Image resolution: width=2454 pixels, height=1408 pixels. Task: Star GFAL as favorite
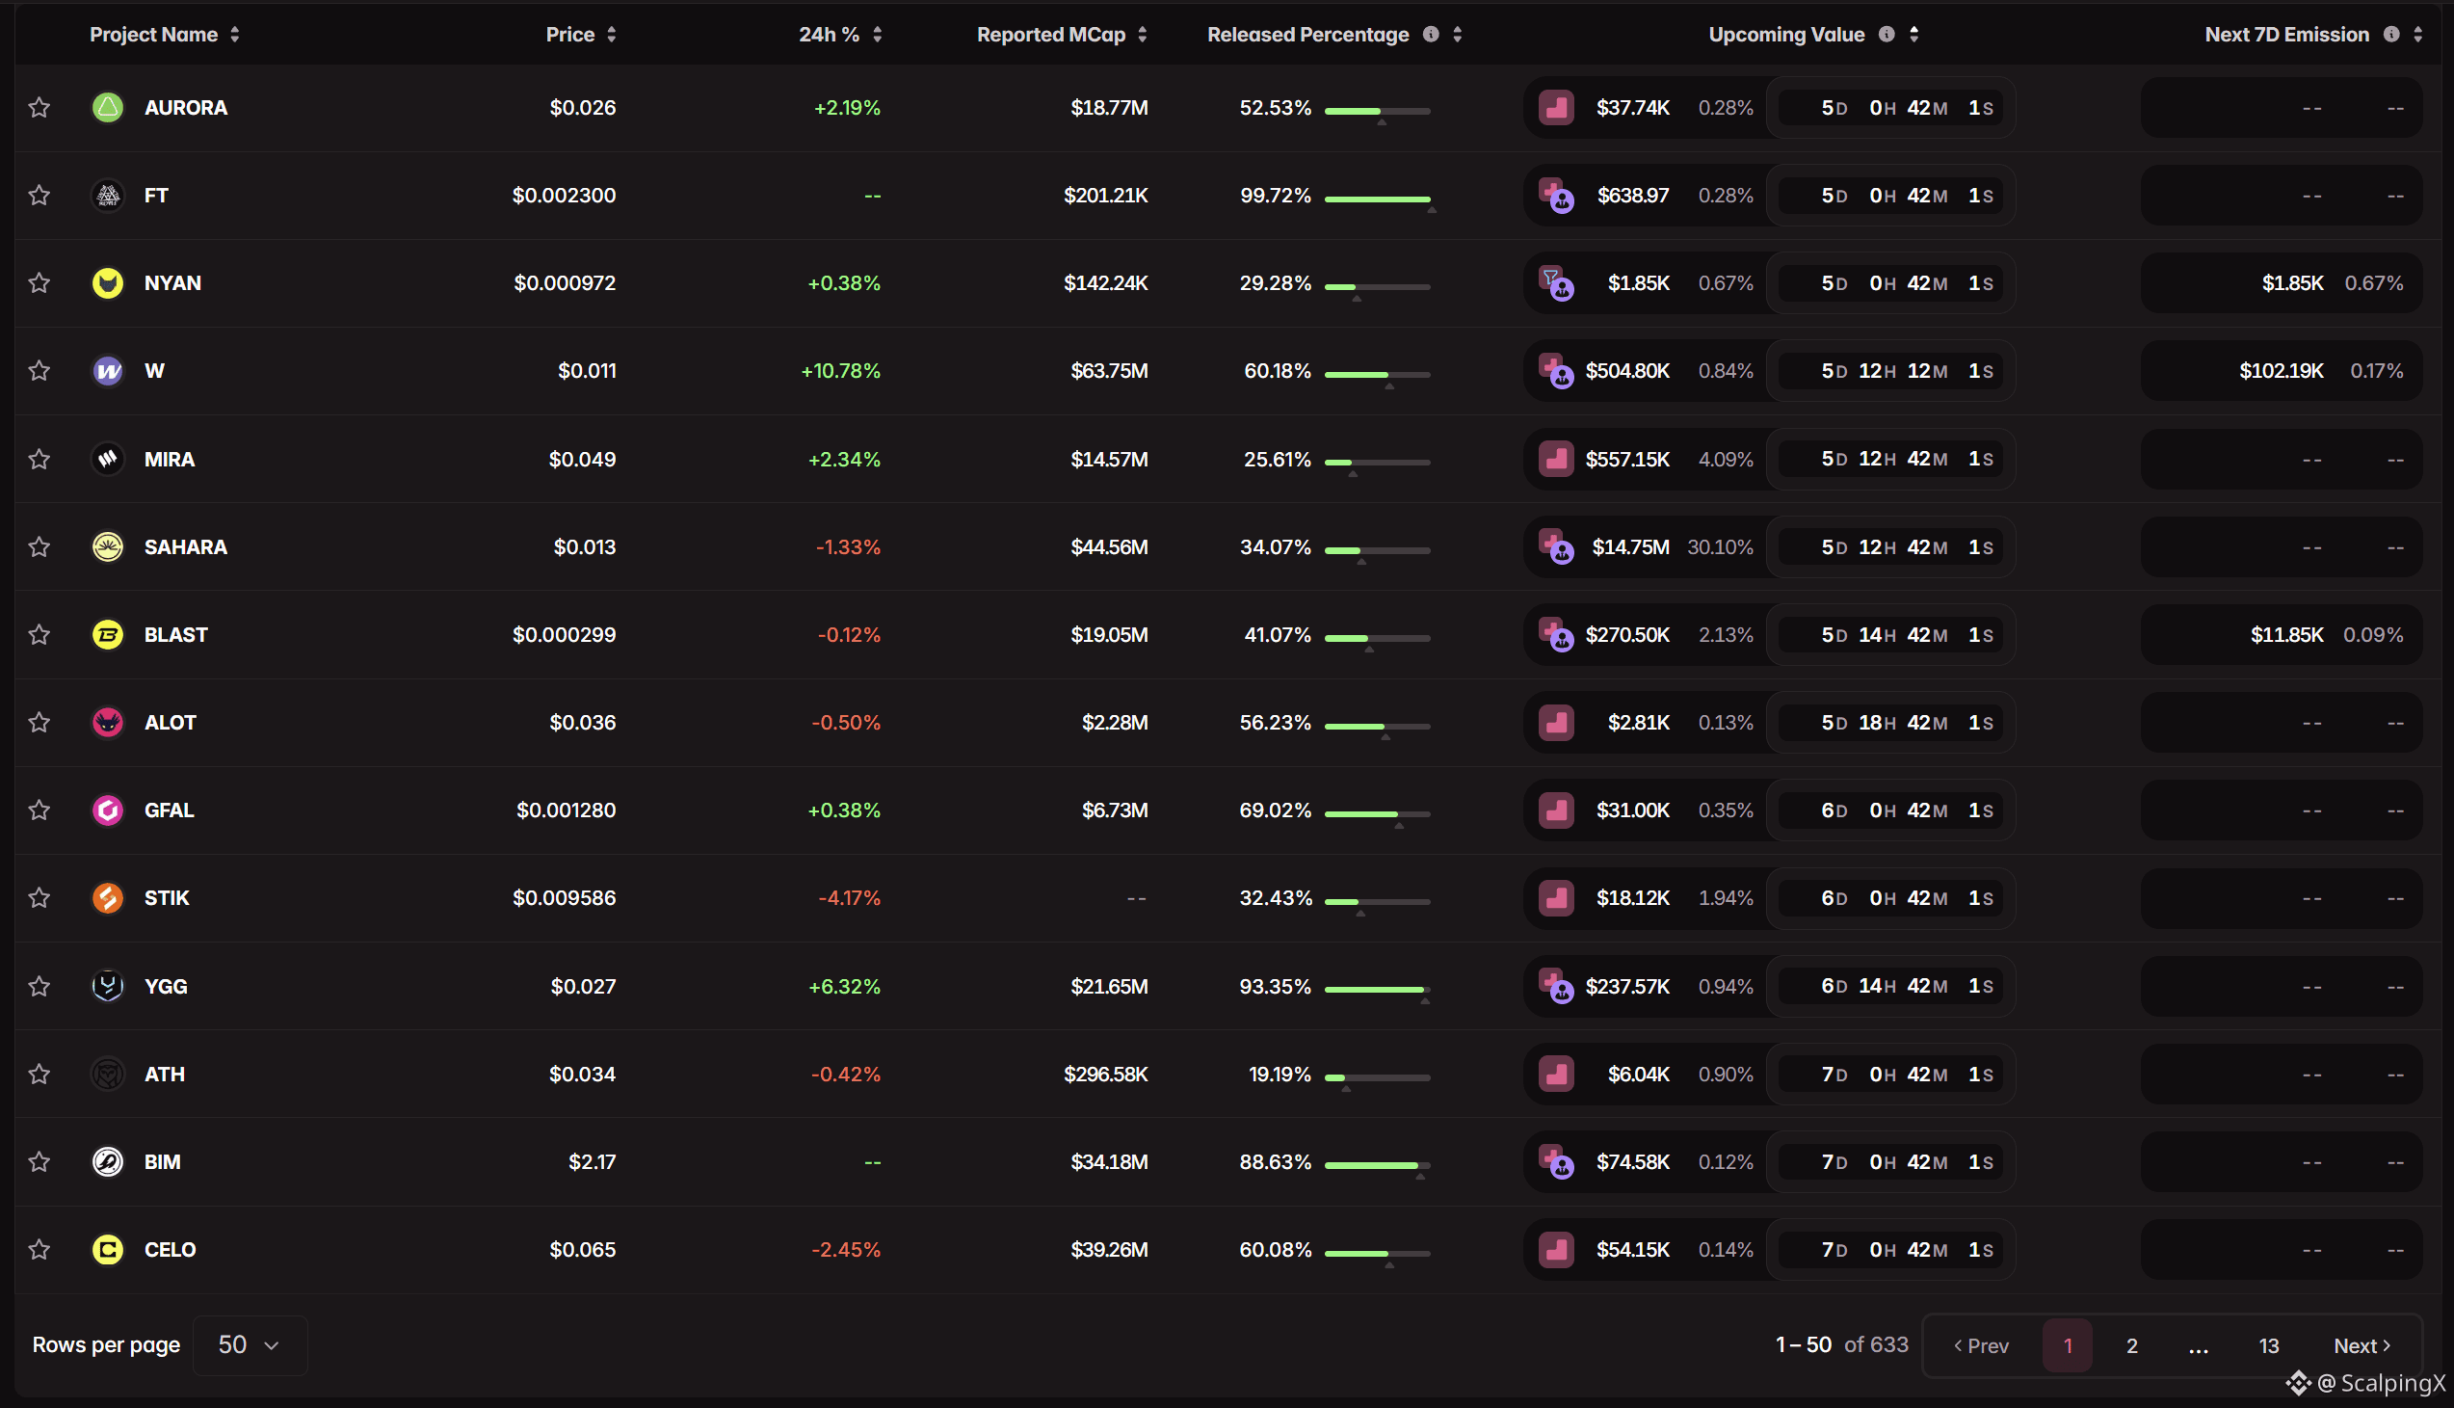coord(39,810)
